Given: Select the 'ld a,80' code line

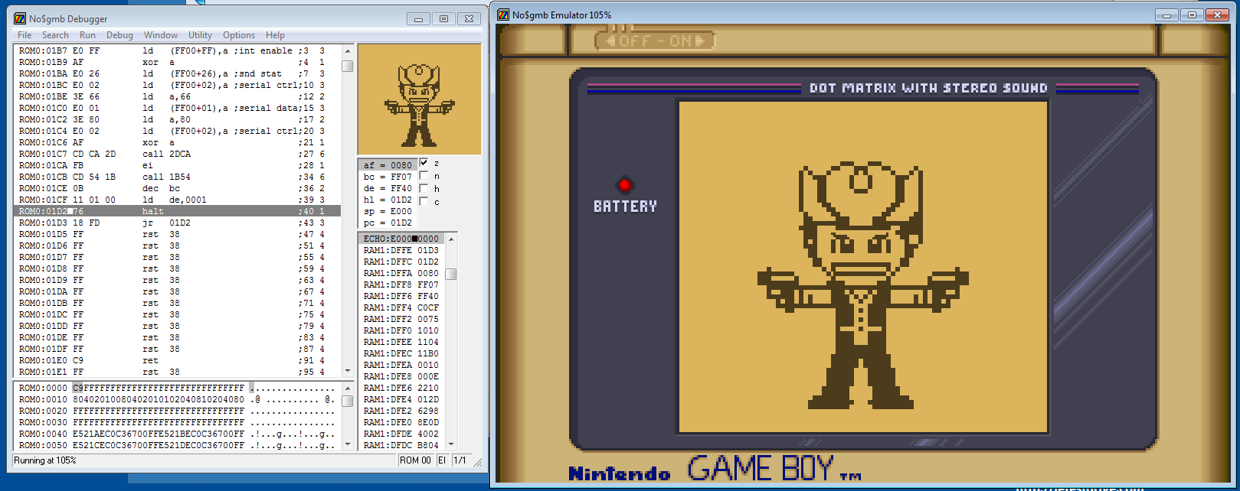Looking at the screenshot, I should point(177,119).
